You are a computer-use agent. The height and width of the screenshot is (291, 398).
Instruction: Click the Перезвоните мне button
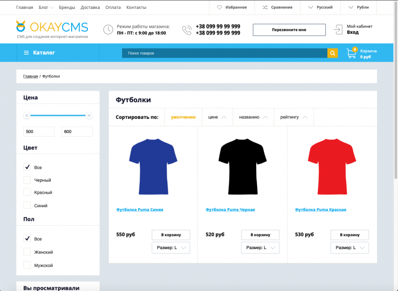click(x=289, y=30)
